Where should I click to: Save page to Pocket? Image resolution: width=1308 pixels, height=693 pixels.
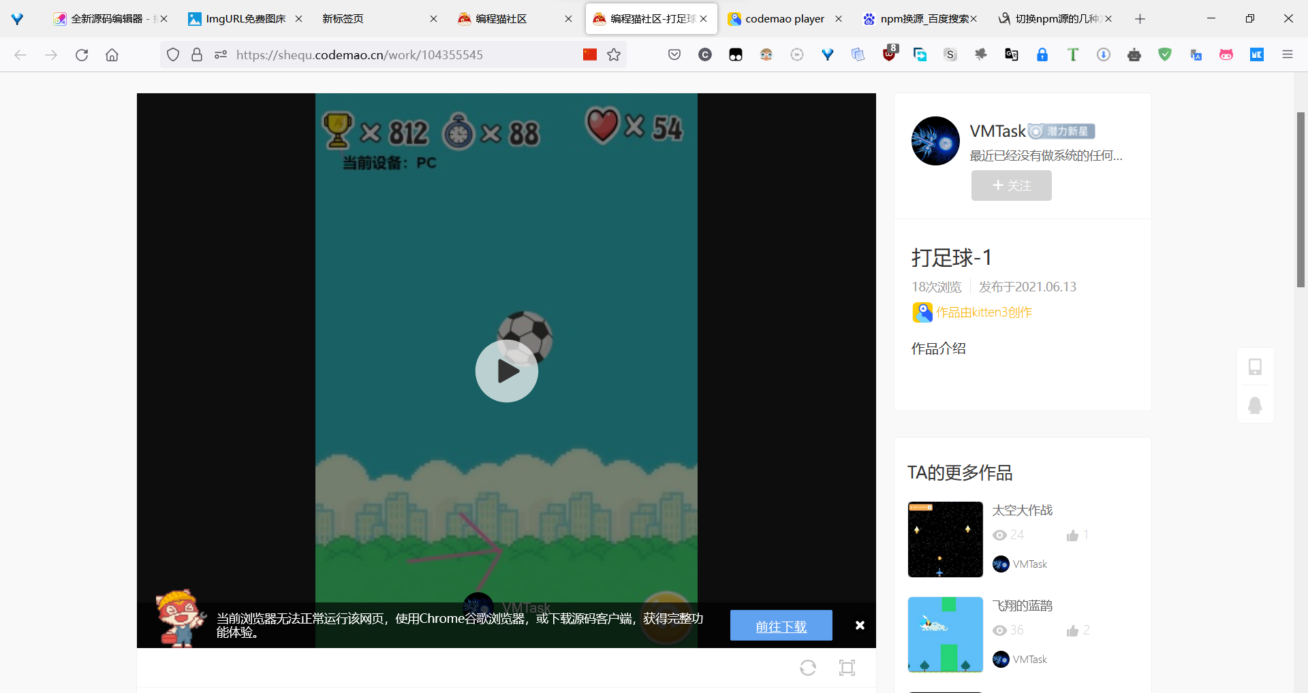tap(674, 54)
